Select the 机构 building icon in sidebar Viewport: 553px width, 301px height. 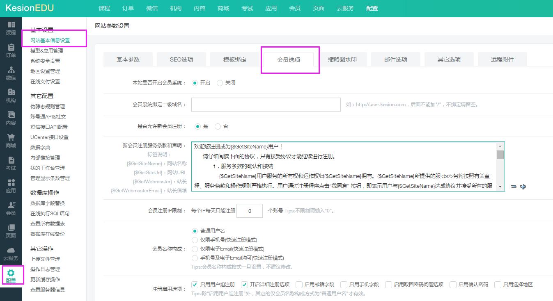[11, 93]
